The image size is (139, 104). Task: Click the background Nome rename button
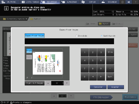[x=91, y=24]
